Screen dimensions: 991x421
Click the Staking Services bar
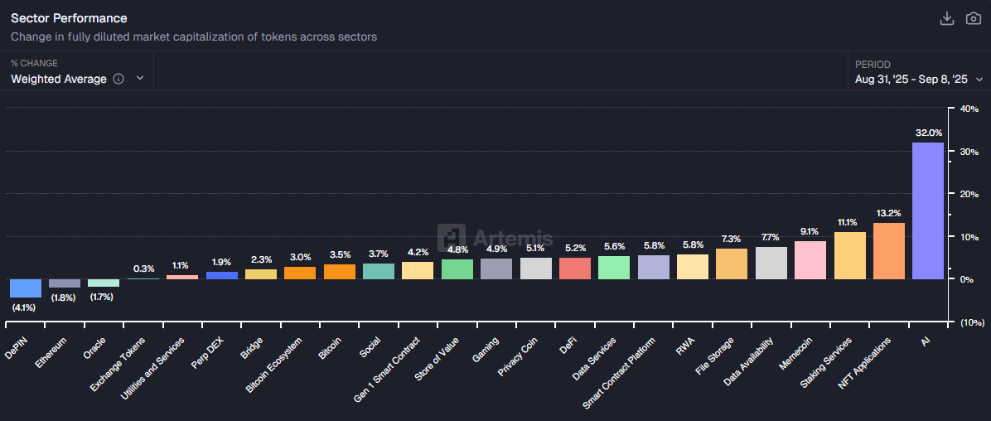click(x=849, y=255)
